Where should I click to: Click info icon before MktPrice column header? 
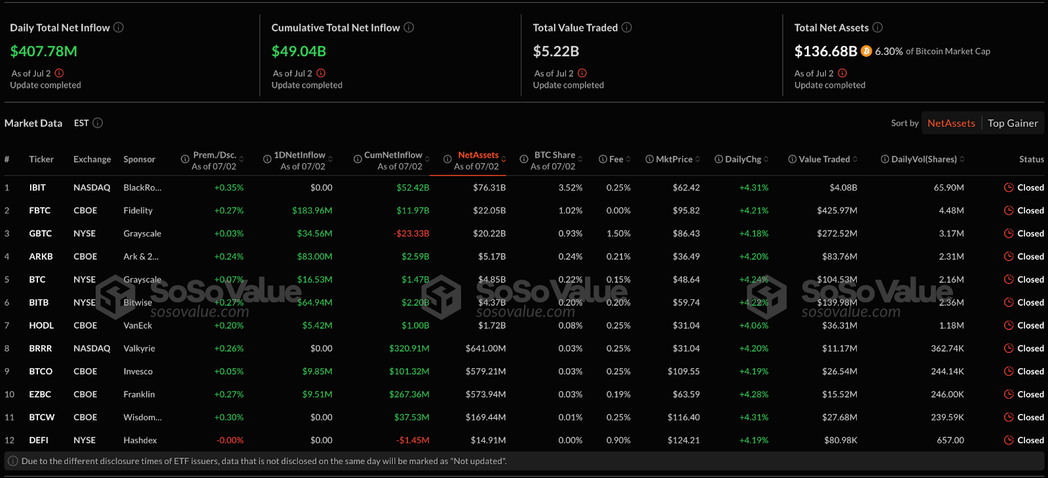point(649,159)
